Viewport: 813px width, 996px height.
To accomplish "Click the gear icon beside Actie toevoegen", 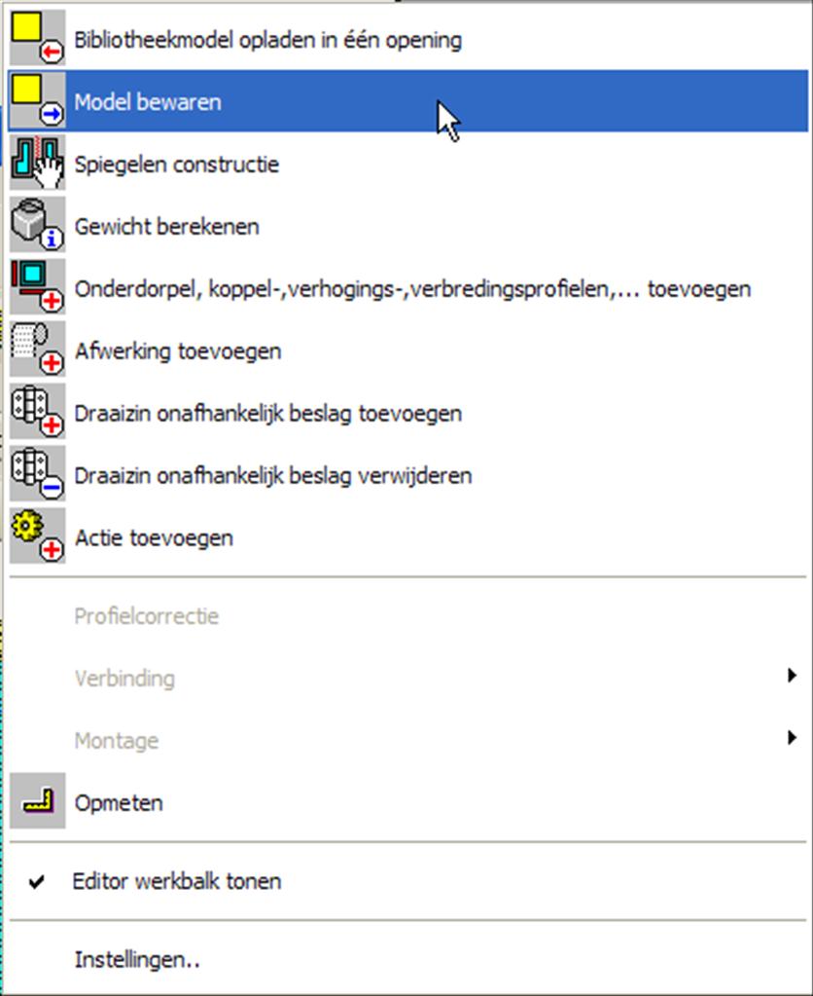I will point(38,536).
